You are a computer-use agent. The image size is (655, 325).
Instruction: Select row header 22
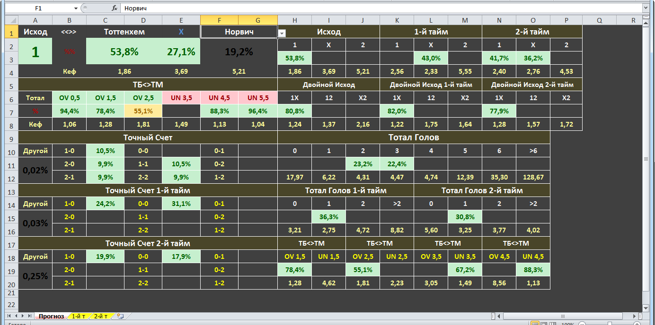click(11, 304)
